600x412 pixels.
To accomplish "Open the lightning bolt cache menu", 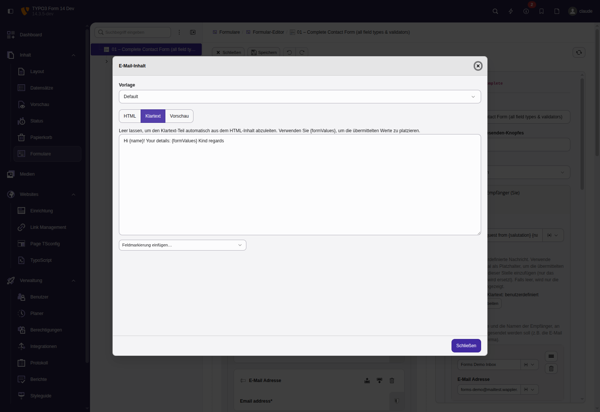I will pyautogui.click(x=511, y=11).
